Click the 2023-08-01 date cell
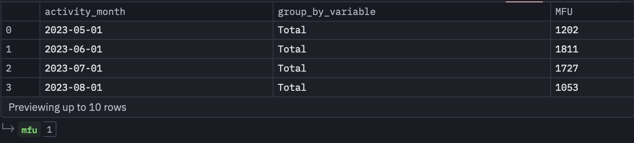This screenshot has height=143, width=634. (156, 88)
